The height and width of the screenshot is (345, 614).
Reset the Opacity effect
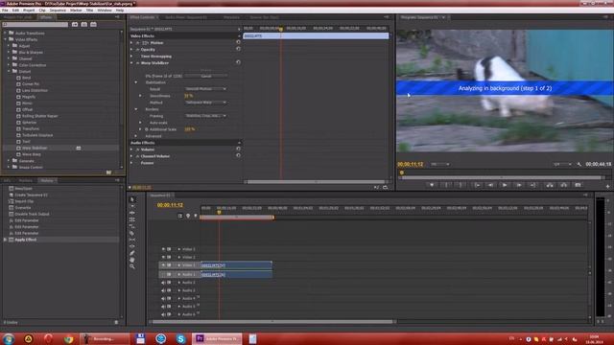pyautogui.click(x=238, y=49)
